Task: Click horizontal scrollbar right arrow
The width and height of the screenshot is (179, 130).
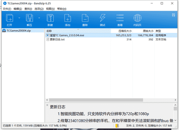Action: pyautogui.click(x=175, y=100)
